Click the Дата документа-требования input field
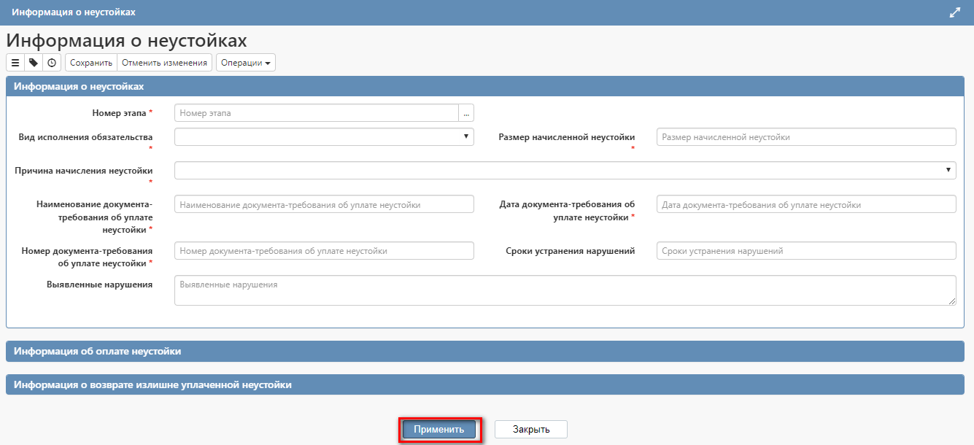 tap(805, 205)
